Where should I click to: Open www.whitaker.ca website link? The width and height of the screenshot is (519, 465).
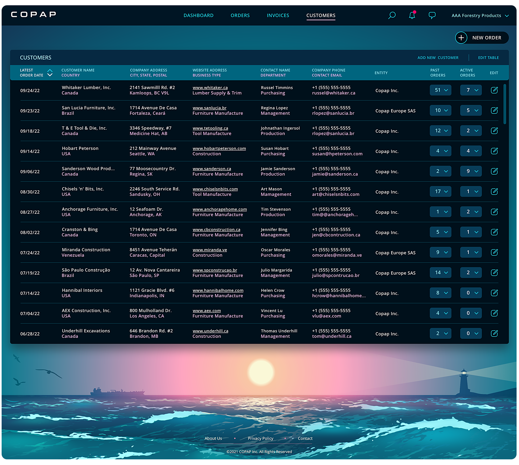[210, 88]
